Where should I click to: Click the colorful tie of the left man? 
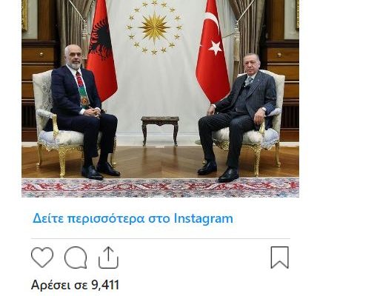82,90
